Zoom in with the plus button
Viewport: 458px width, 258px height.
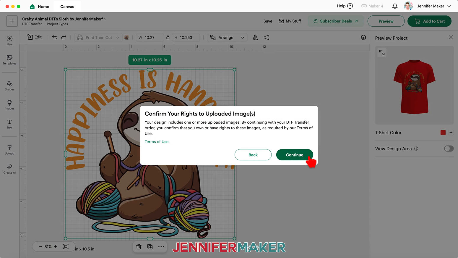[x=55, y=246]
